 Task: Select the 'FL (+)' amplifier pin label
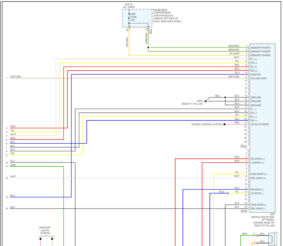[254, 59]
